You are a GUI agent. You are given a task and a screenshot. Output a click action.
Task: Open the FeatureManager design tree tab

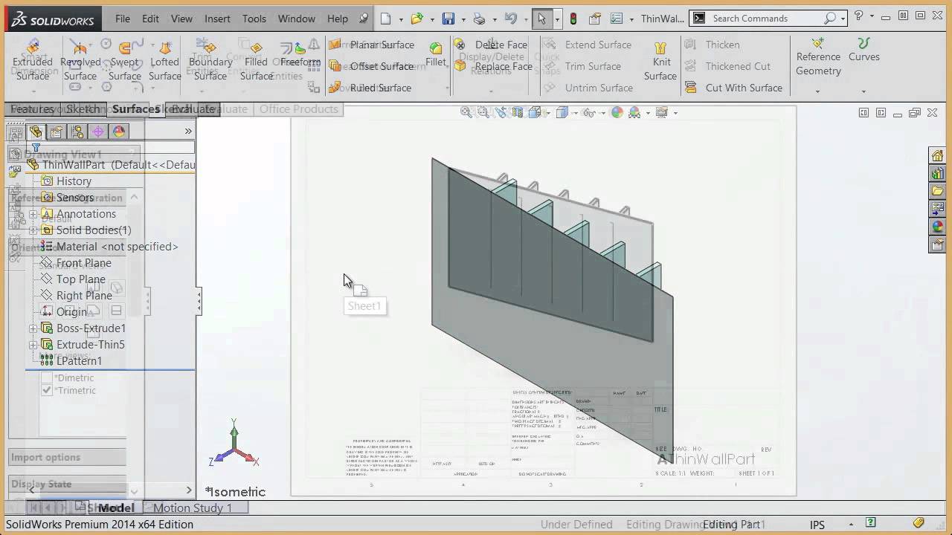coord(35,132)
